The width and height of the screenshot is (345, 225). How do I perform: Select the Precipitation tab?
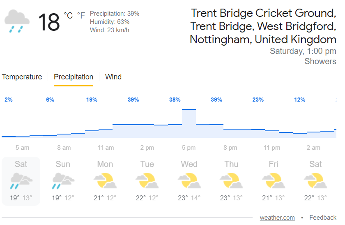(x=74, y=77)
